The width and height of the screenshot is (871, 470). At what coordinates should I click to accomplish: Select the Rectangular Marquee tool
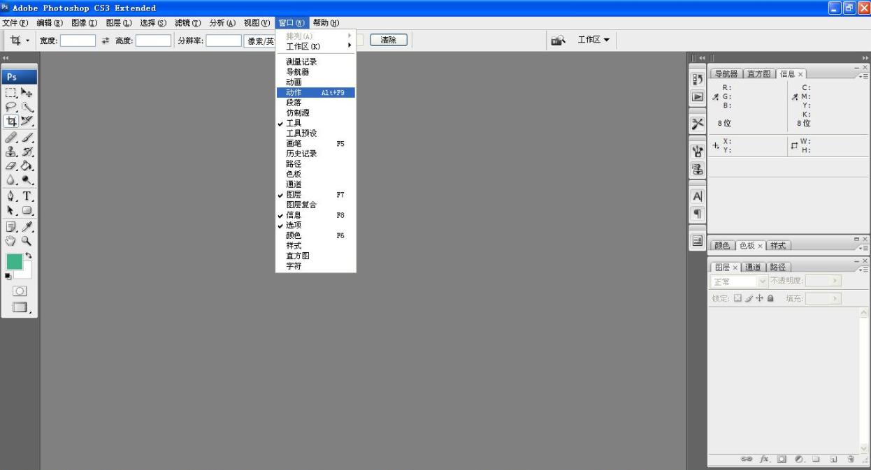11,92
